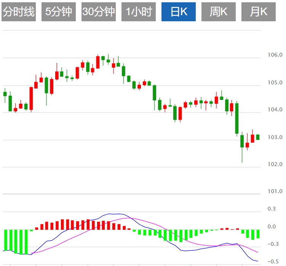Switch to the 分时线 tab
Image resolution: width=286 pixels, height=266 pixels.
click(19, 12)
